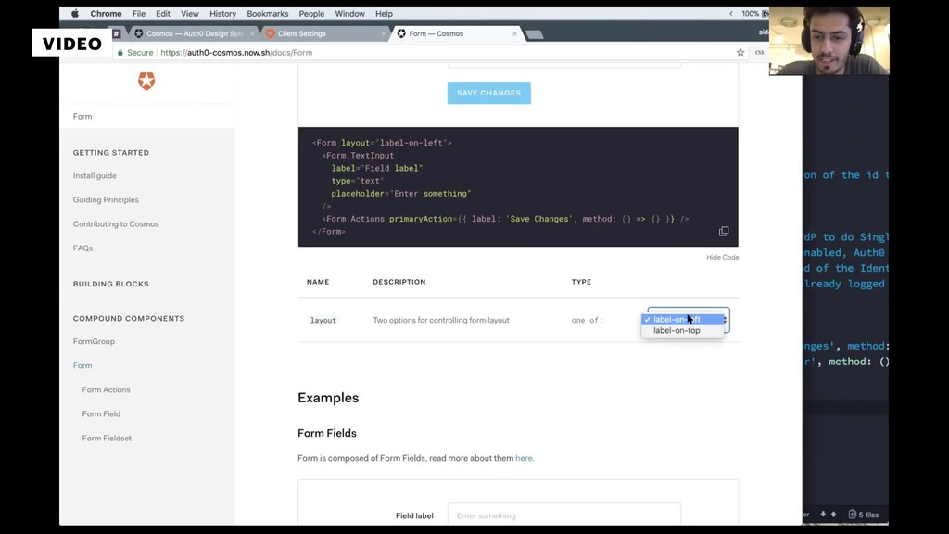Open Form Field subpage
Viewport: 949px width, 534px height.
click(101, 414)
